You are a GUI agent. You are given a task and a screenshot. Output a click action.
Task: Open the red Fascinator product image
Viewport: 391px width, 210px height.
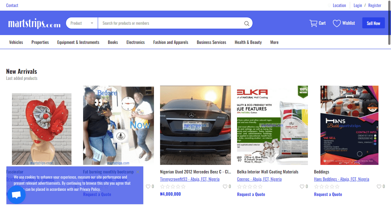tap(42, 129)
